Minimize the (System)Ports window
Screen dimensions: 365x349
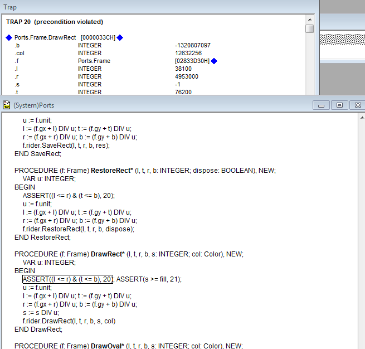click(x=320, y=105)
